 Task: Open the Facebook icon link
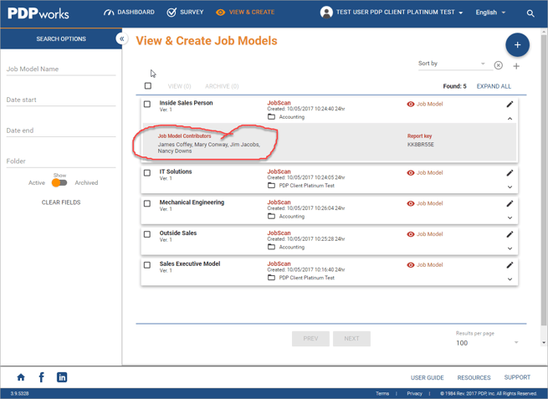(x=41, y=377)
